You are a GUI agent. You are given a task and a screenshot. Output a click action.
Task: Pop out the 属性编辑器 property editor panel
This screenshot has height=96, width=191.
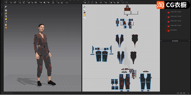click(189, 41)
